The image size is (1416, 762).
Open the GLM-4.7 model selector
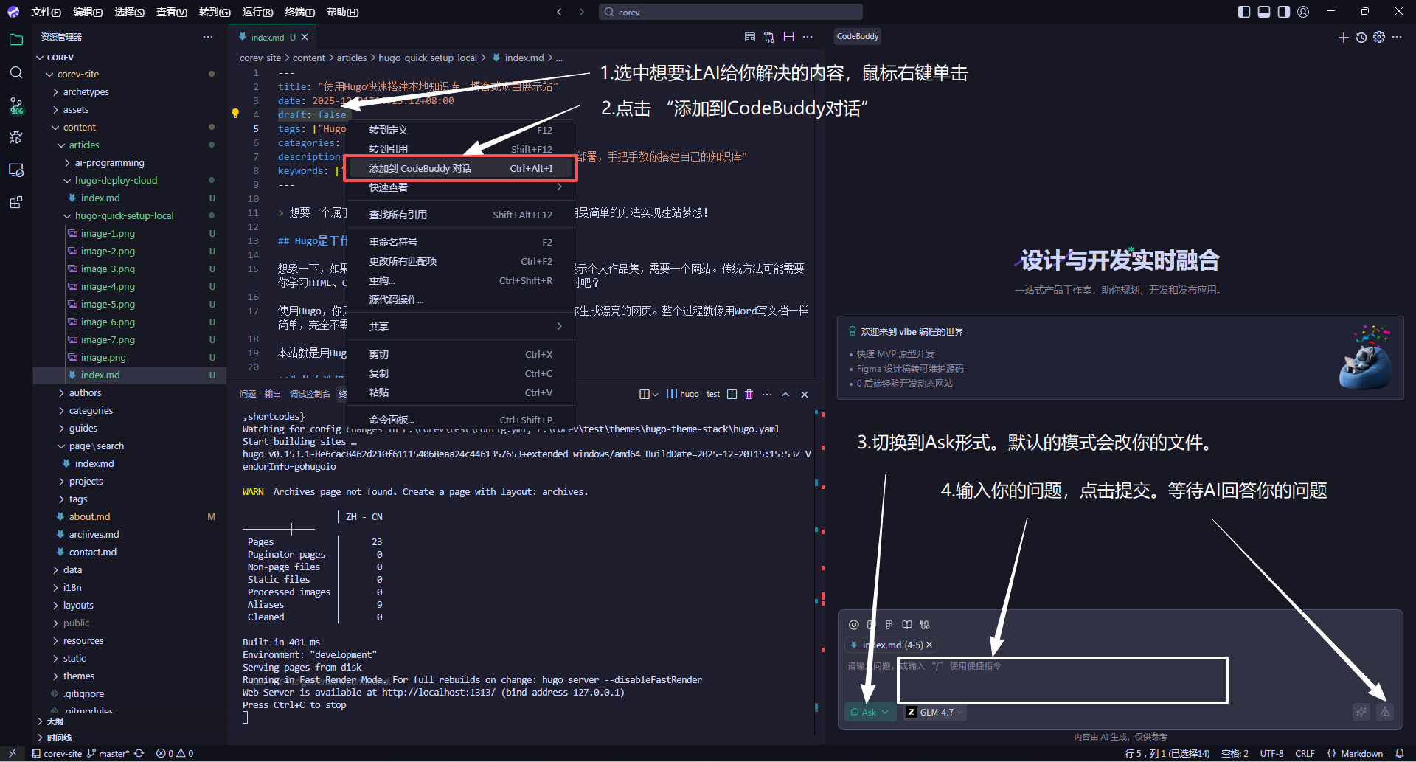coord(934,712)
